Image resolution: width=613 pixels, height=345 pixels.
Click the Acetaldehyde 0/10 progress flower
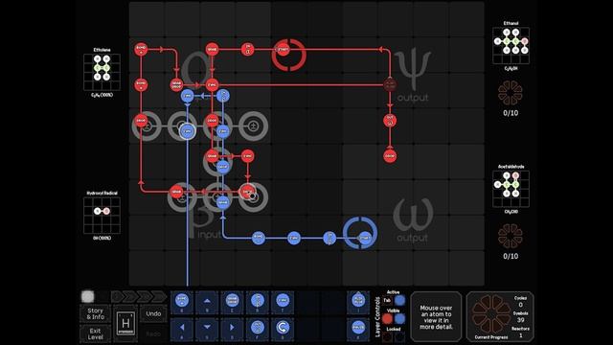click(511, 236)
